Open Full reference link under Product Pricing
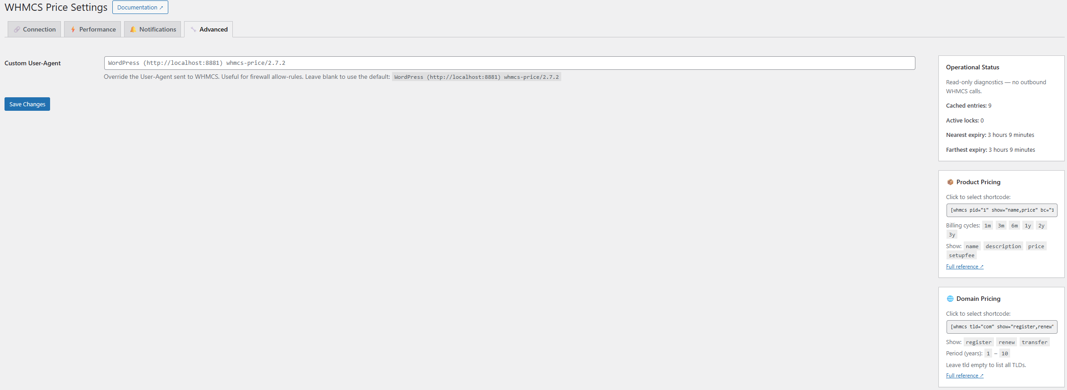This screenshot has width=1067, height=390. [x=965, y=267]
